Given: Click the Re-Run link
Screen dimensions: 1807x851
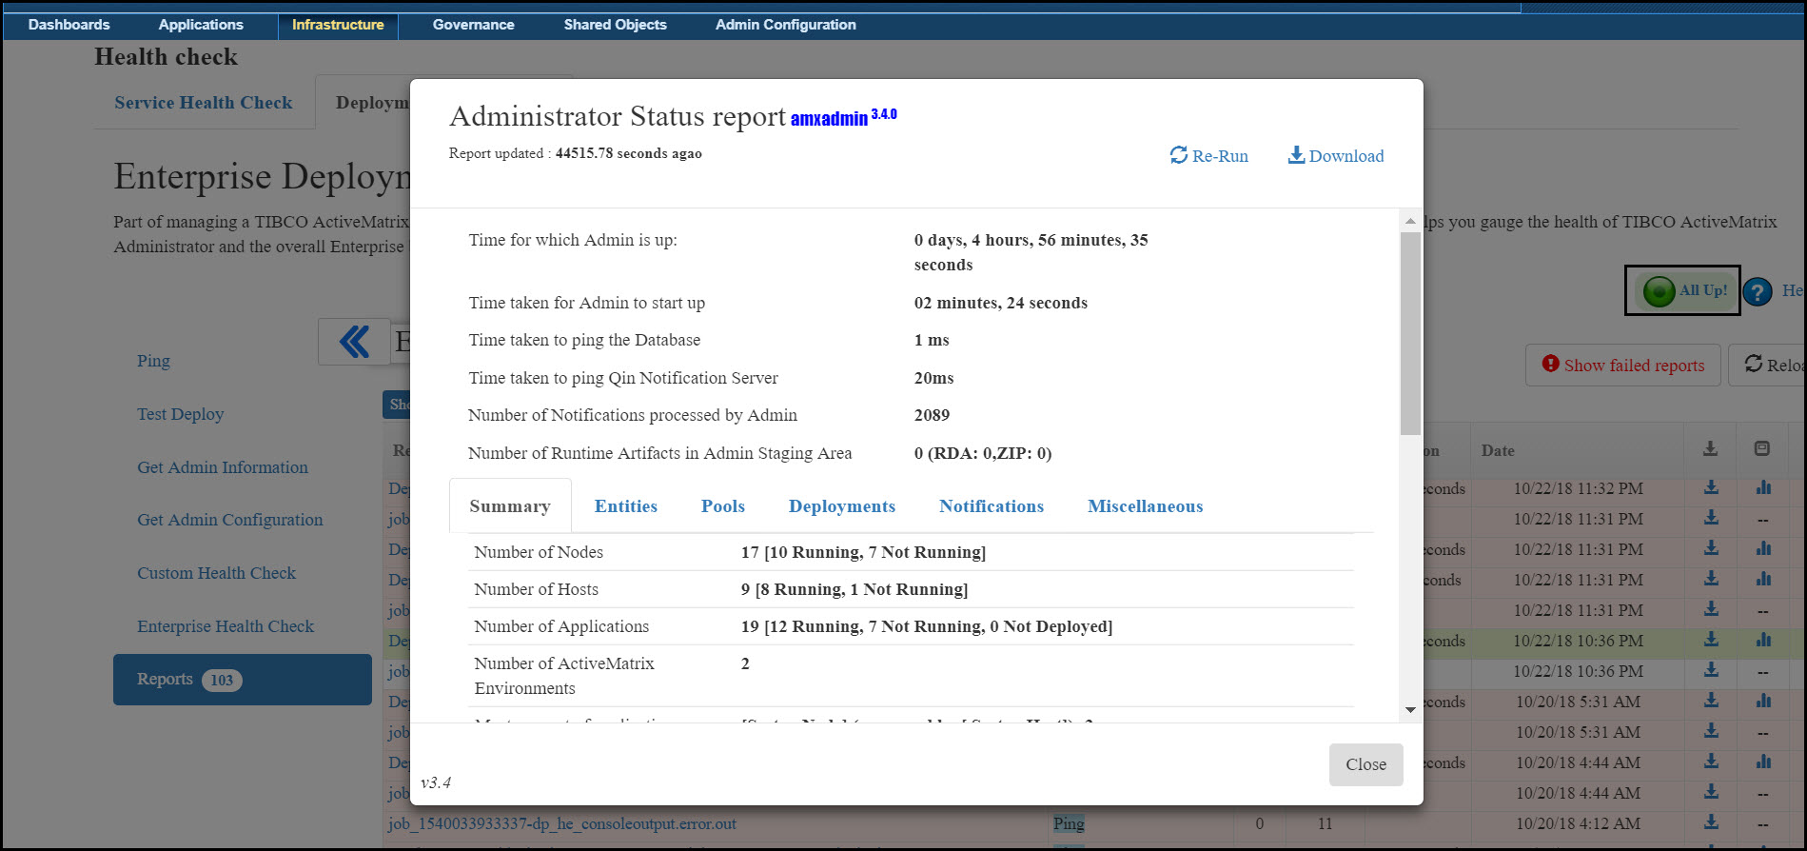Looking at the screenshot, I should point(1209,155).
